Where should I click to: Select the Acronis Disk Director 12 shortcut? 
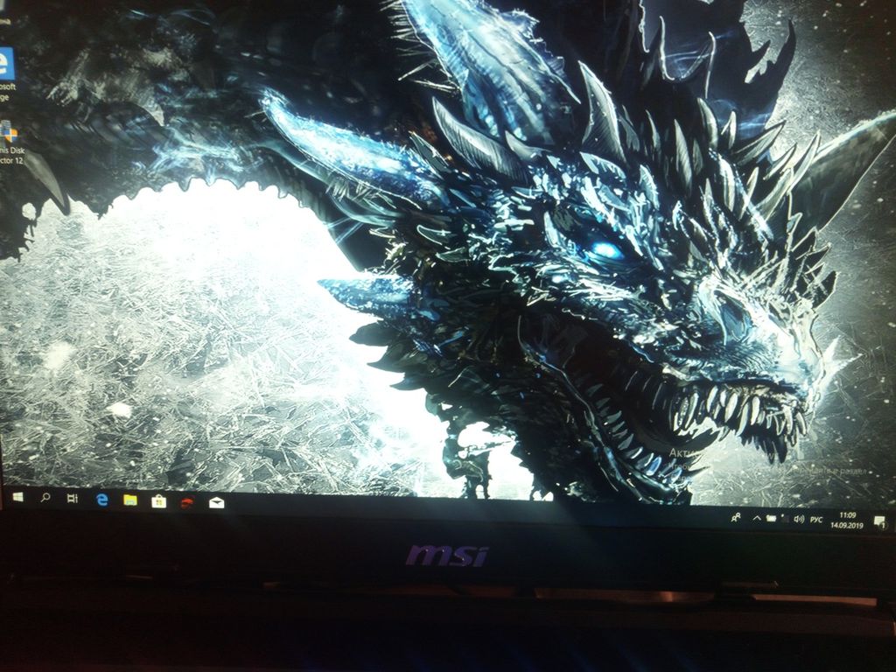coord(10,143)
